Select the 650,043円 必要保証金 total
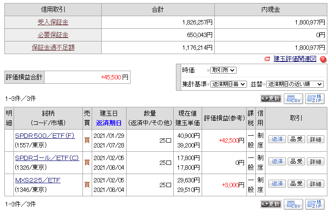 (200, 35)
